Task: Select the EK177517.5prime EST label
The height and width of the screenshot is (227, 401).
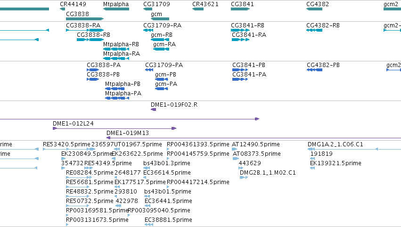Action: pos(140,182)
